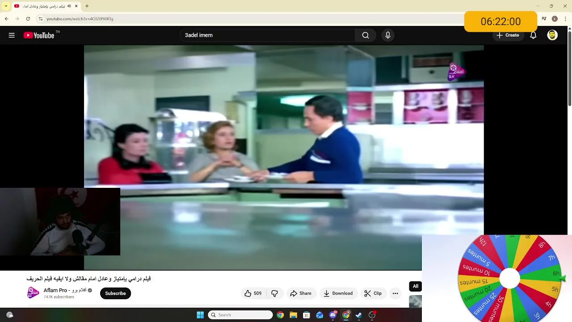Image resolution: width=572 pixels, height=322 pixels.
Task: Open the Aflam Pro channel name link
Action: (x=65, y=290)
